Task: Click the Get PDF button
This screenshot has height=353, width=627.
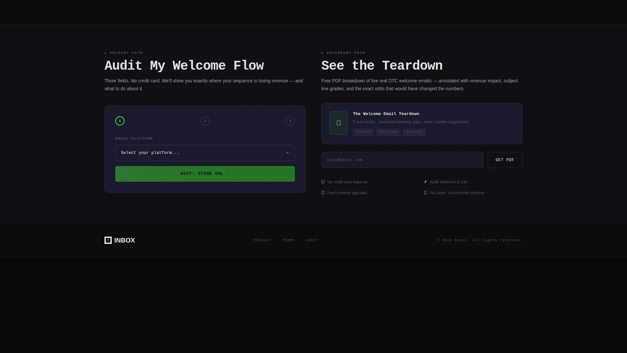Action: 505,160
